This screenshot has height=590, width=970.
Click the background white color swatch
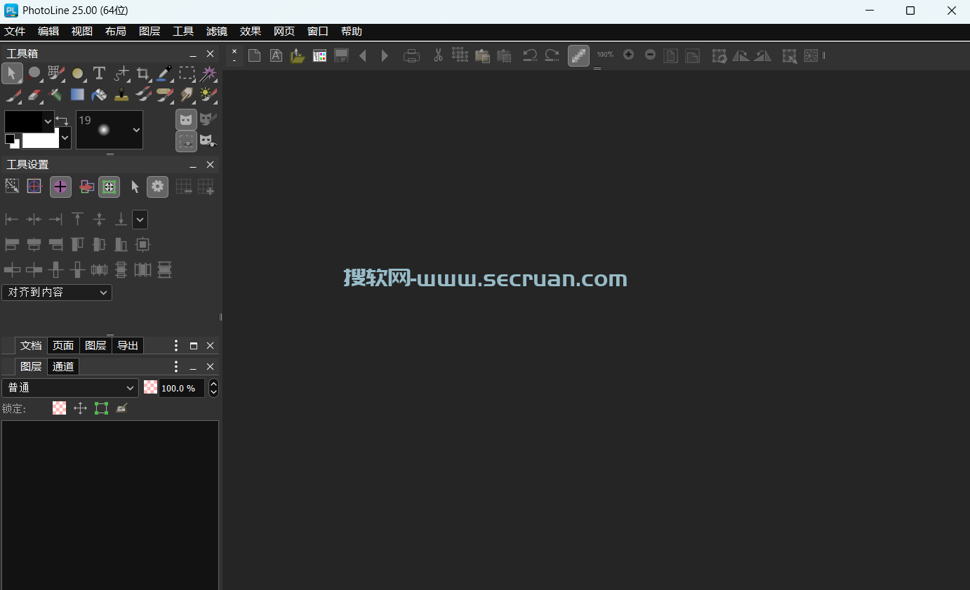pyautogui.click(x=41, y=140)
